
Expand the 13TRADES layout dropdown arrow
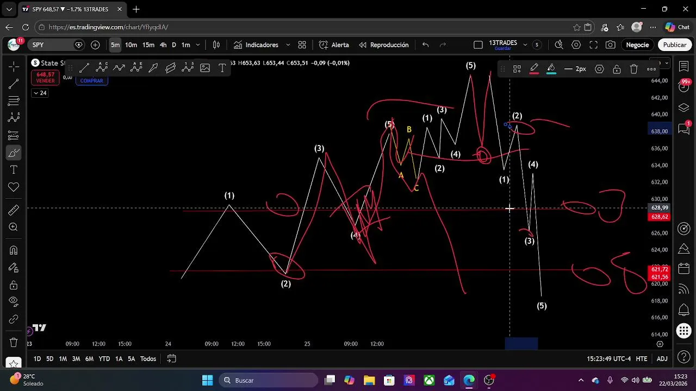[x=525, y=45]
